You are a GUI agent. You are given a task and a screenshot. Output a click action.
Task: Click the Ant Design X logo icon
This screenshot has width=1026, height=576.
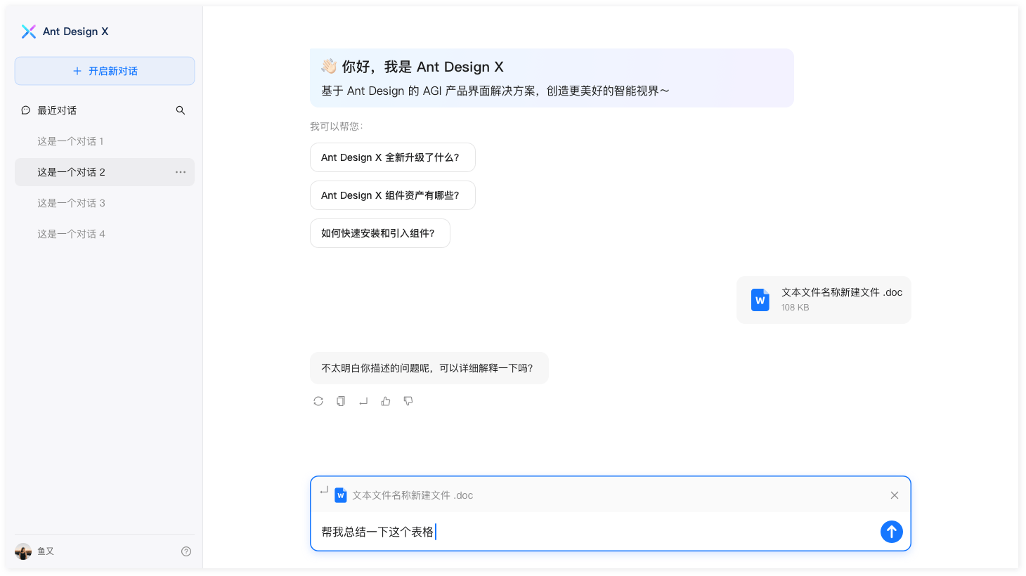(29, 32)
